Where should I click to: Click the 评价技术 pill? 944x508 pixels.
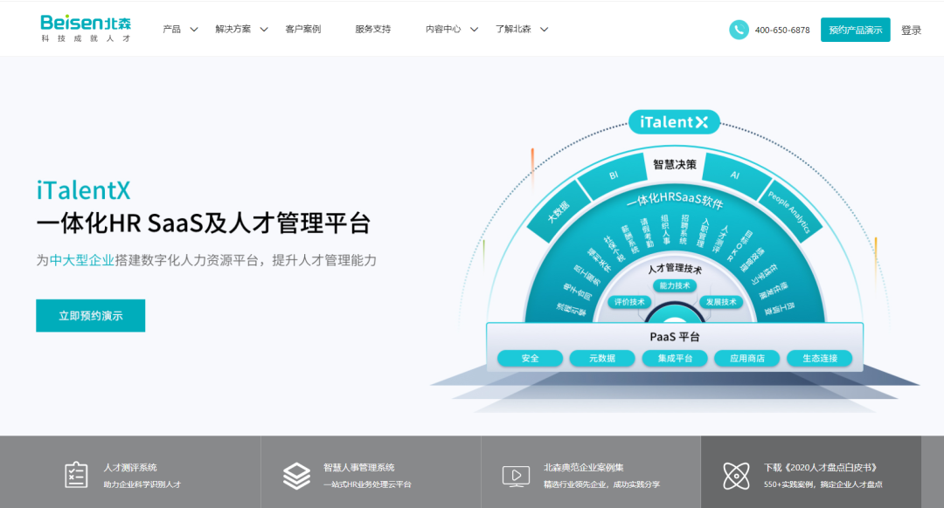coord(629,302)
